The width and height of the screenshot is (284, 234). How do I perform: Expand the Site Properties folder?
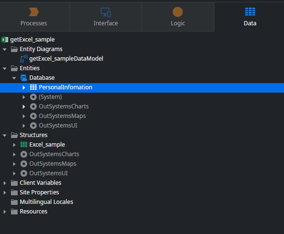tap(5, 192)
